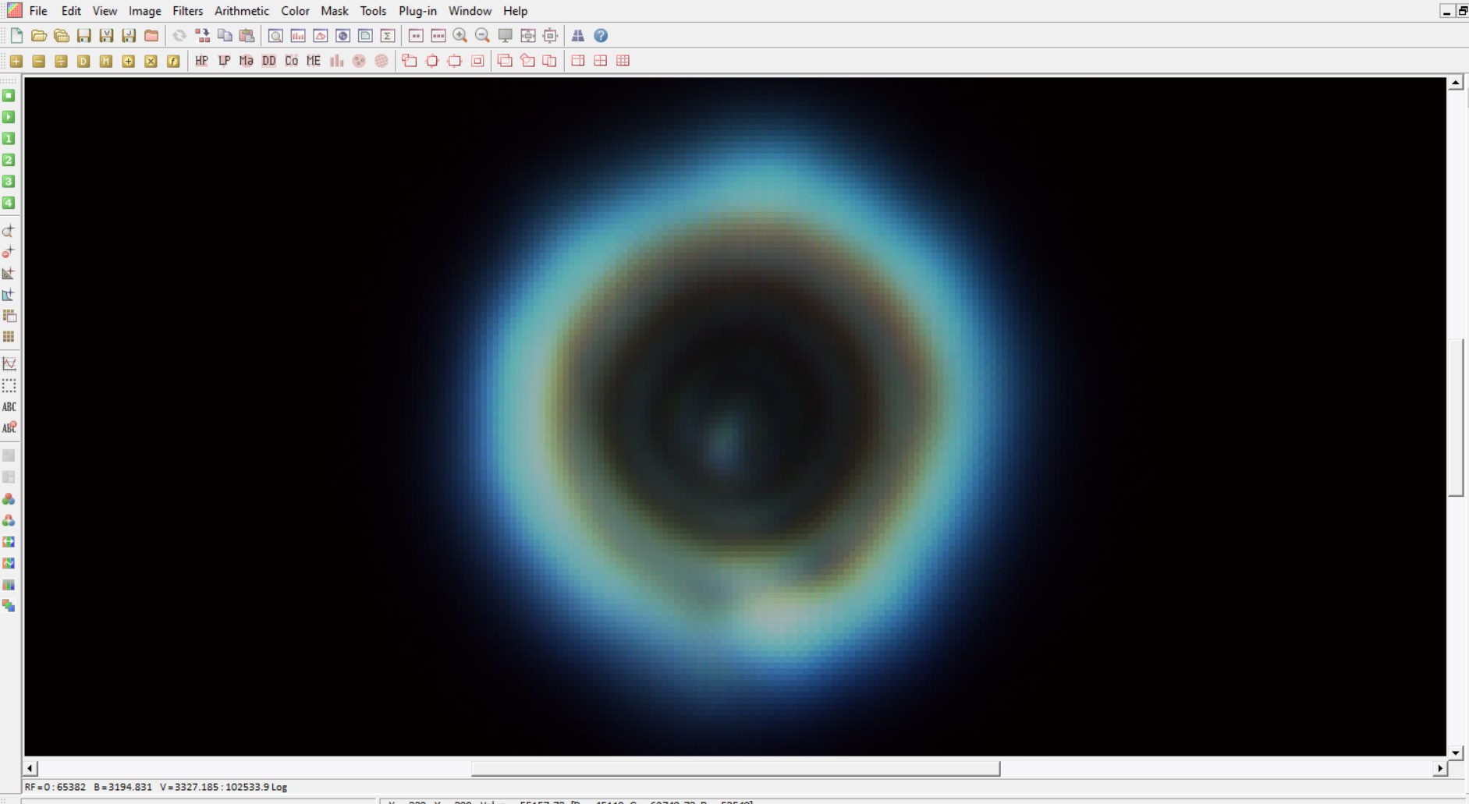Image resolution: width=1469 pixels, height=804 pixels.
Task: Open the Filters menu
Action: click(x=187, y=11)
